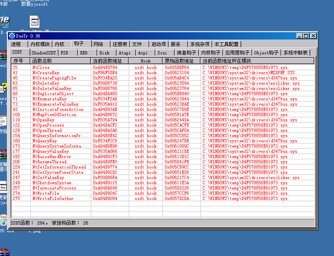
Task: Open the 系统杂项 tab
Action: 200,44
